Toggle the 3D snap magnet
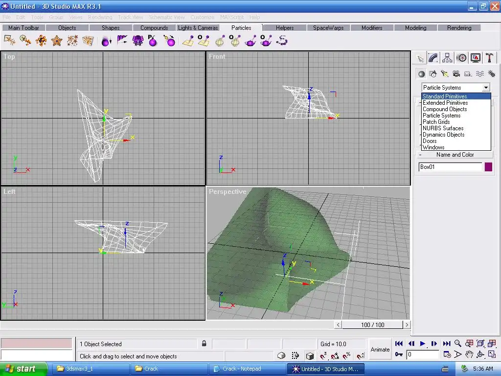 point(323,355)
